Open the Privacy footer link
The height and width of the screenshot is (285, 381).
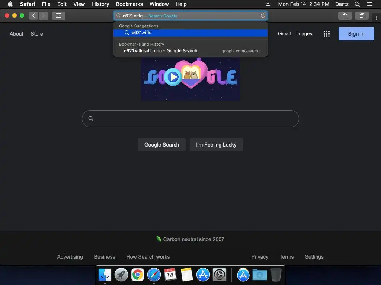point(260,257)
